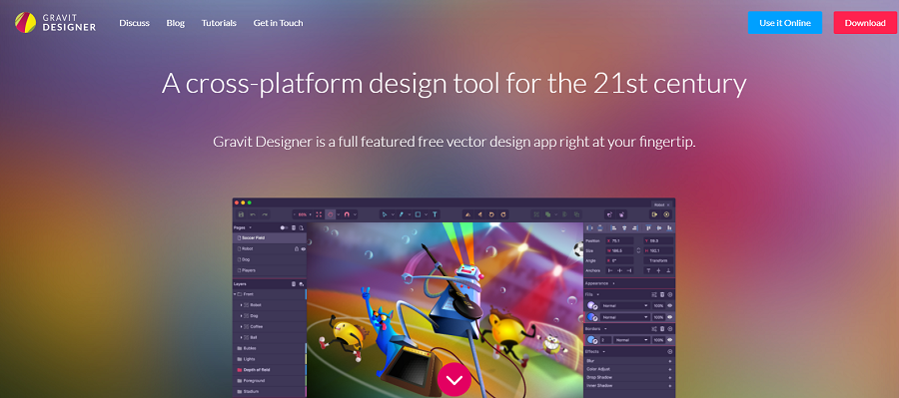Toggle eye icon of first fill
This screenshot has height=398, width=899.
[x=669, y=305]
